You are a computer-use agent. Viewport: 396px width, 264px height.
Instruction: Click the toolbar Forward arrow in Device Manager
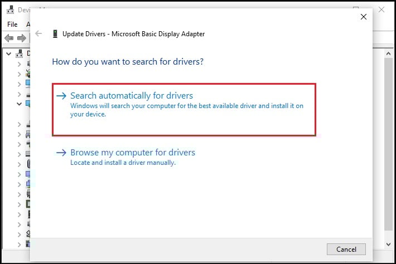click(22, 38)
